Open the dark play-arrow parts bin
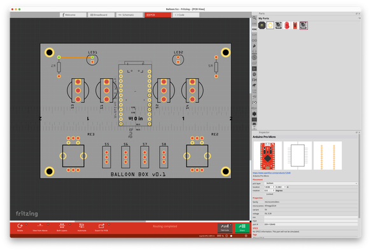 click(x=255, y=69)
